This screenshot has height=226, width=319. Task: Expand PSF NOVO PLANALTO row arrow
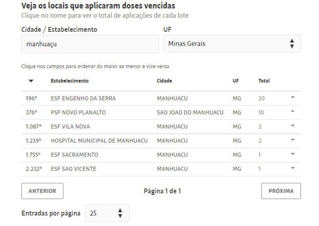[293, 112]
